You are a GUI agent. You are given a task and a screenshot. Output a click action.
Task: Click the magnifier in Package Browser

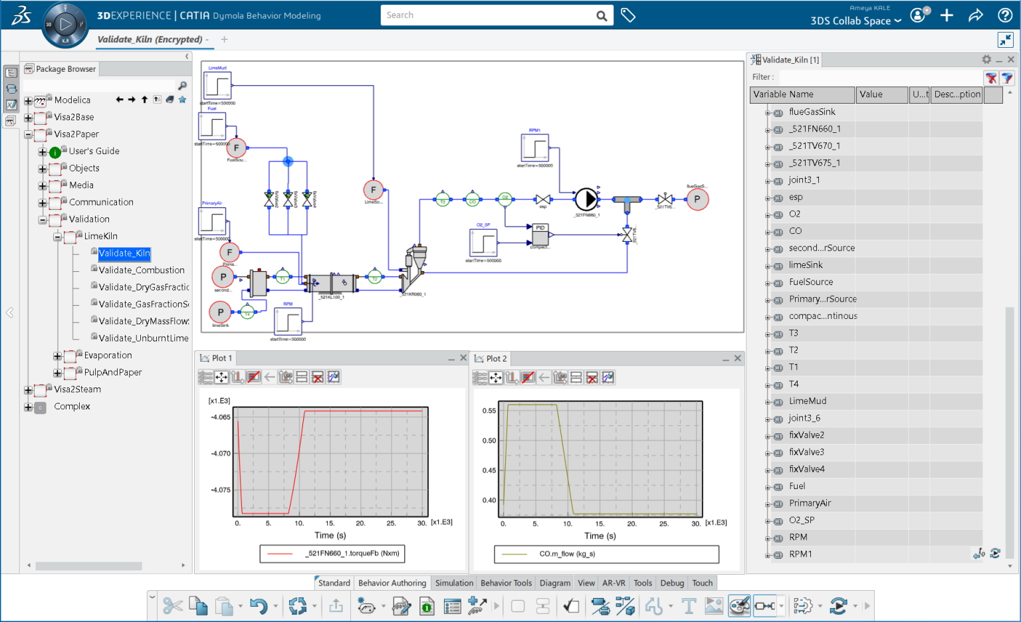(x=182, y=86)
